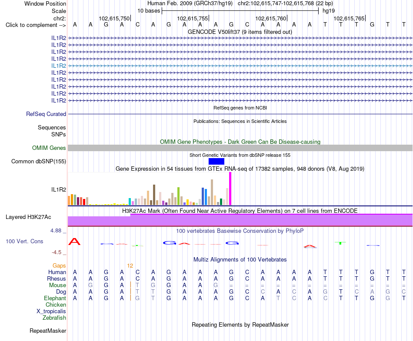Click the gray OMIM Genes bar
413x341 pixels.
point(240,148)
